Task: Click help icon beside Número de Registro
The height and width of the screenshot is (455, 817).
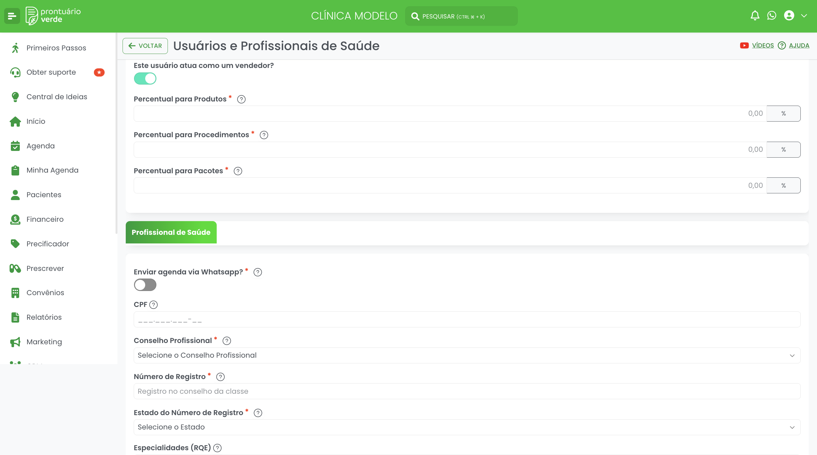Action: [221, 377]
